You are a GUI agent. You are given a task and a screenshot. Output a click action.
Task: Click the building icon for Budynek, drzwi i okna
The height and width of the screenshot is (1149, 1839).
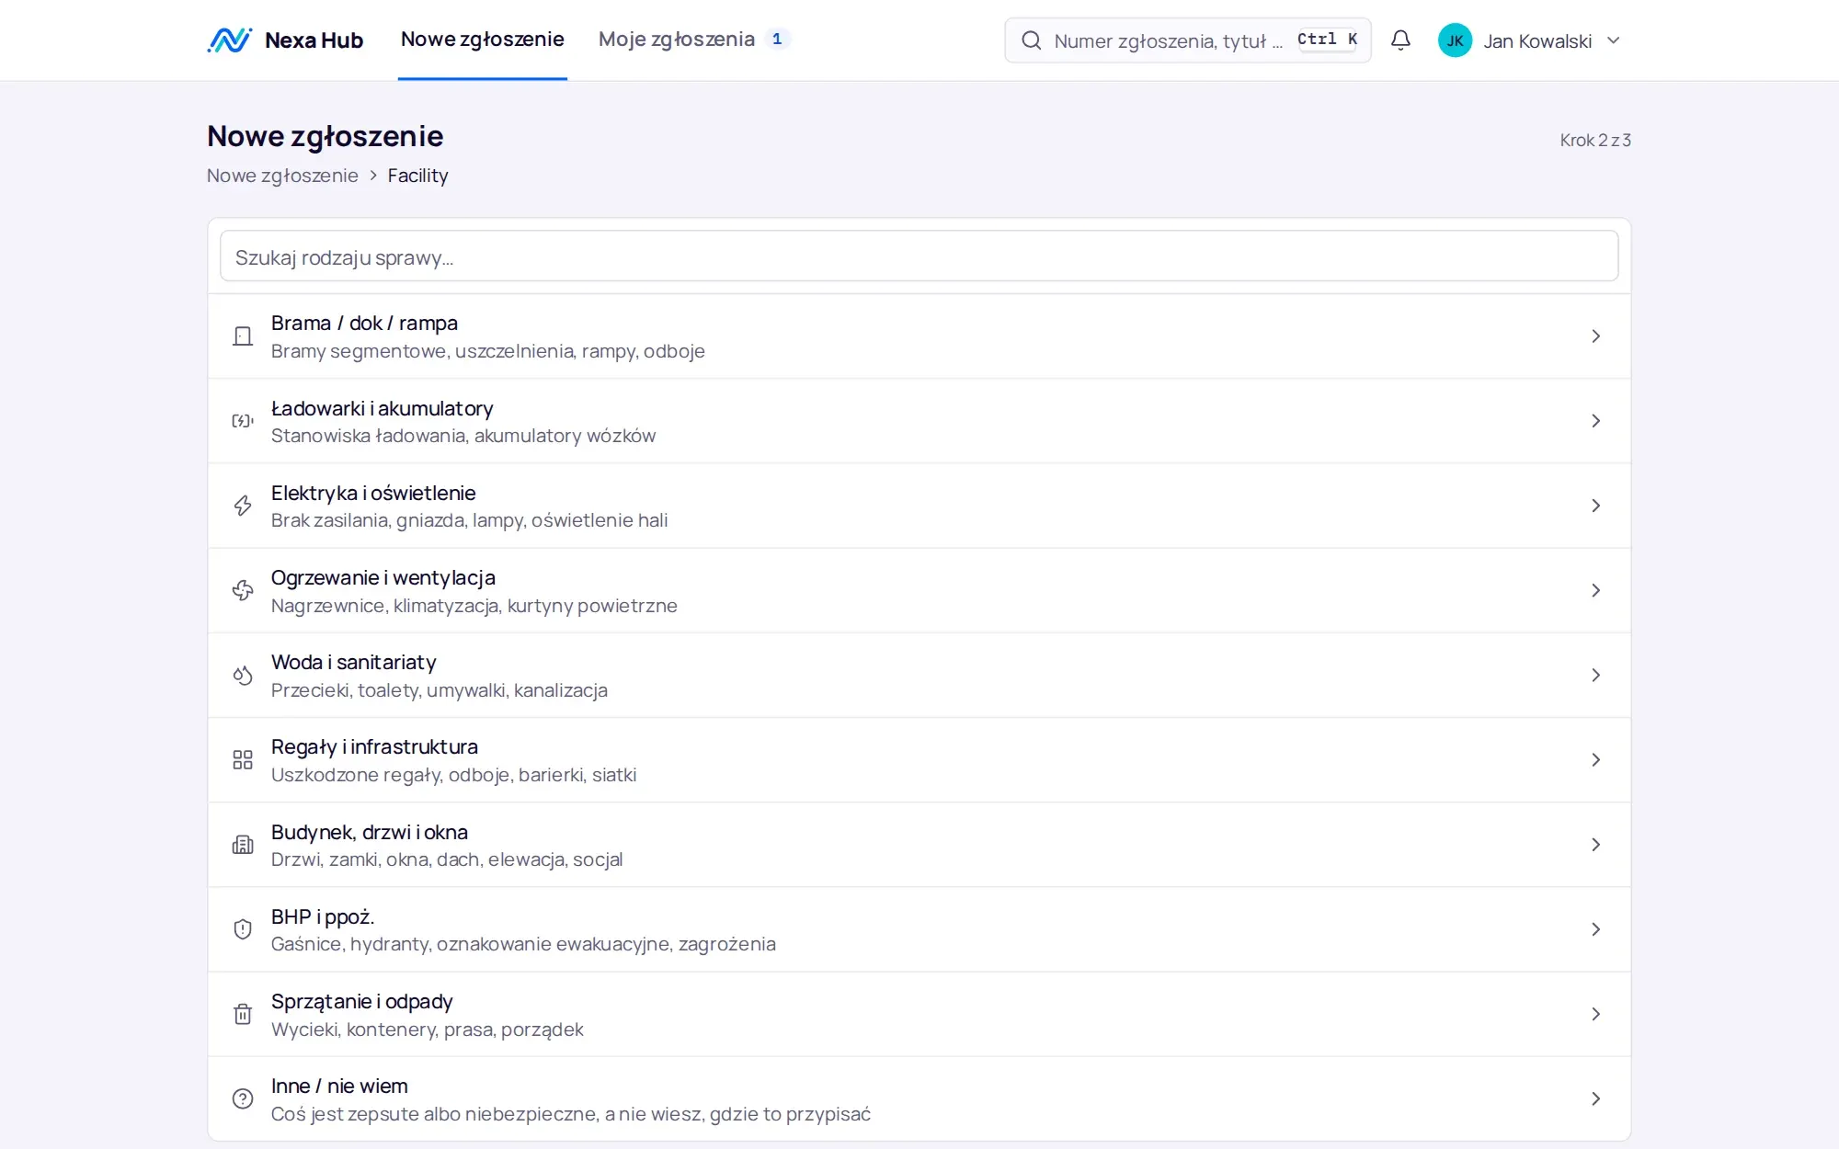[x=243, y=845]
